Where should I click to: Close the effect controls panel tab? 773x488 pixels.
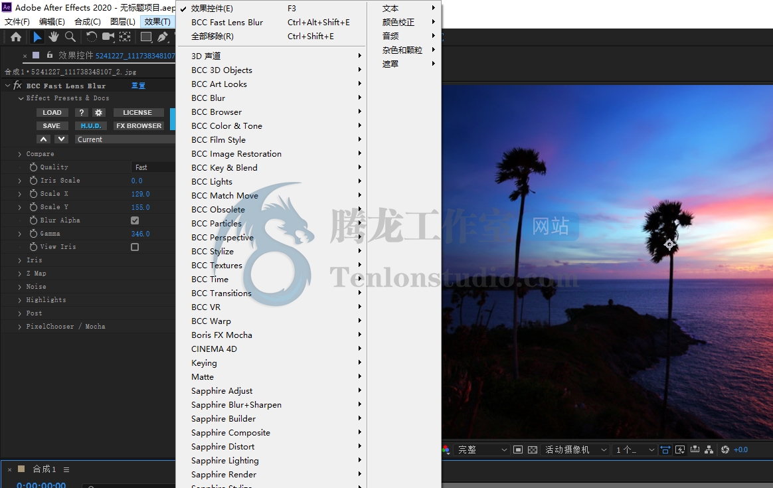(x=25, y=56)
